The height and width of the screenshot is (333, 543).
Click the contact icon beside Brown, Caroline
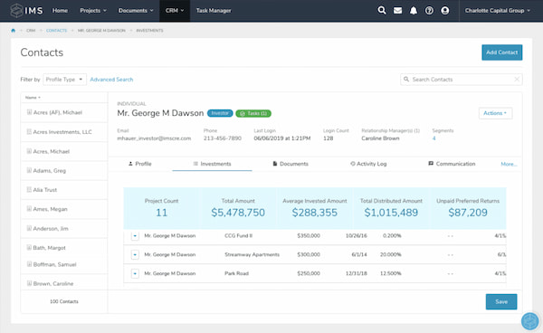click(29, 283)
